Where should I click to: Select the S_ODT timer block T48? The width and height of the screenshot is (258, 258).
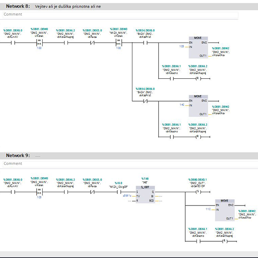(x=144, y=196)
